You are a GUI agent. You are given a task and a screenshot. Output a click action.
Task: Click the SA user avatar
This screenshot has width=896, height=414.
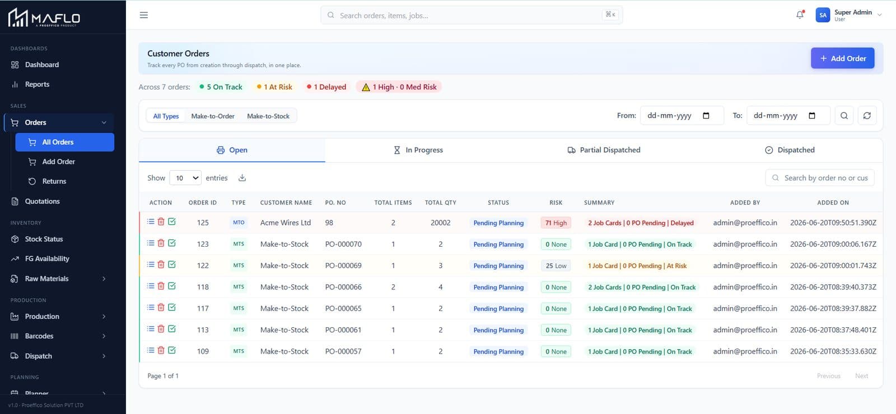click(x=823, y=15)
